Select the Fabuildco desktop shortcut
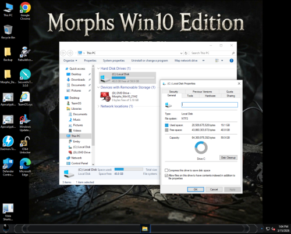 25,54
